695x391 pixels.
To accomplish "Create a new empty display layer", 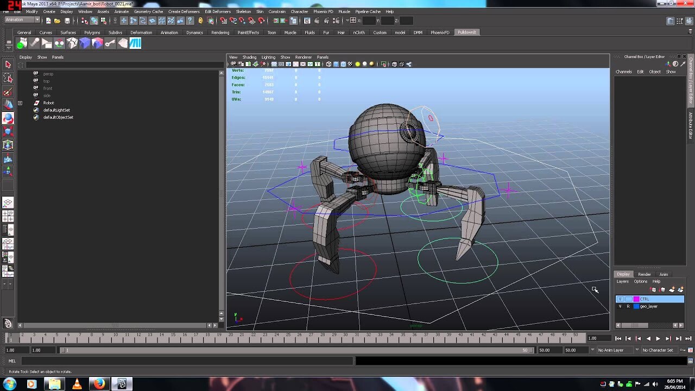I will (672, 289).
